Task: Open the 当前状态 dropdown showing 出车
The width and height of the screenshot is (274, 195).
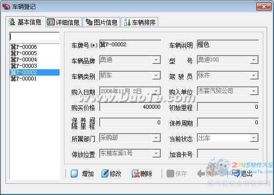Action: pyautogui.click(x=253, y=138)
